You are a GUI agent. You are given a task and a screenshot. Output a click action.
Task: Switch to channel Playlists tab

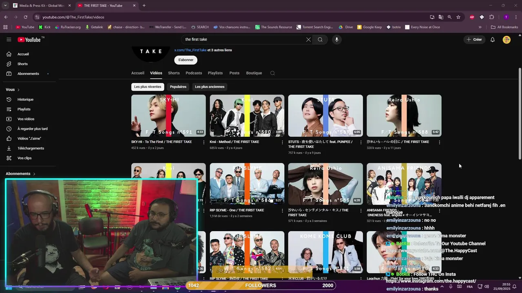click(215, 73)
